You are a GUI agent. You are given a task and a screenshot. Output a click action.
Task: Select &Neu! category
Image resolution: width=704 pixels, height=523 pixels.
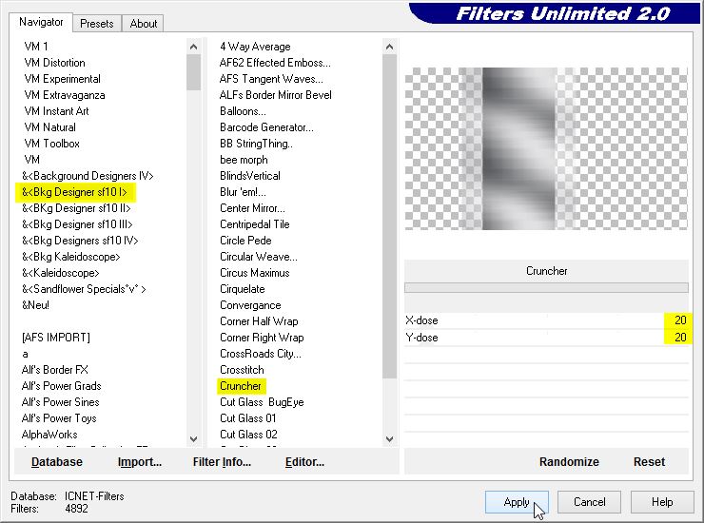click(35, 305)
